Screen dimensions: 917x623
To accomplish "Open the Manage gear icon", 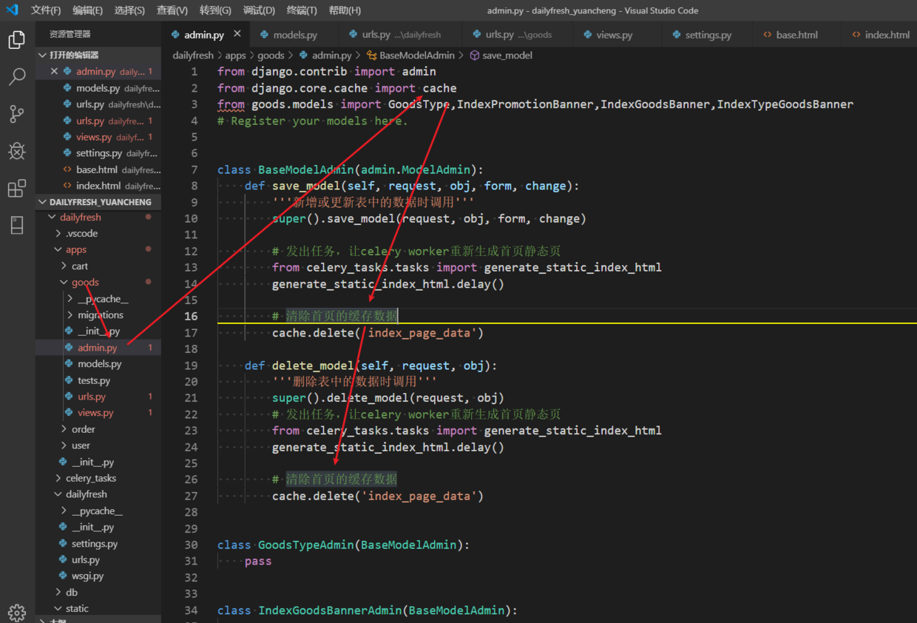I will (x=16, y=613).
